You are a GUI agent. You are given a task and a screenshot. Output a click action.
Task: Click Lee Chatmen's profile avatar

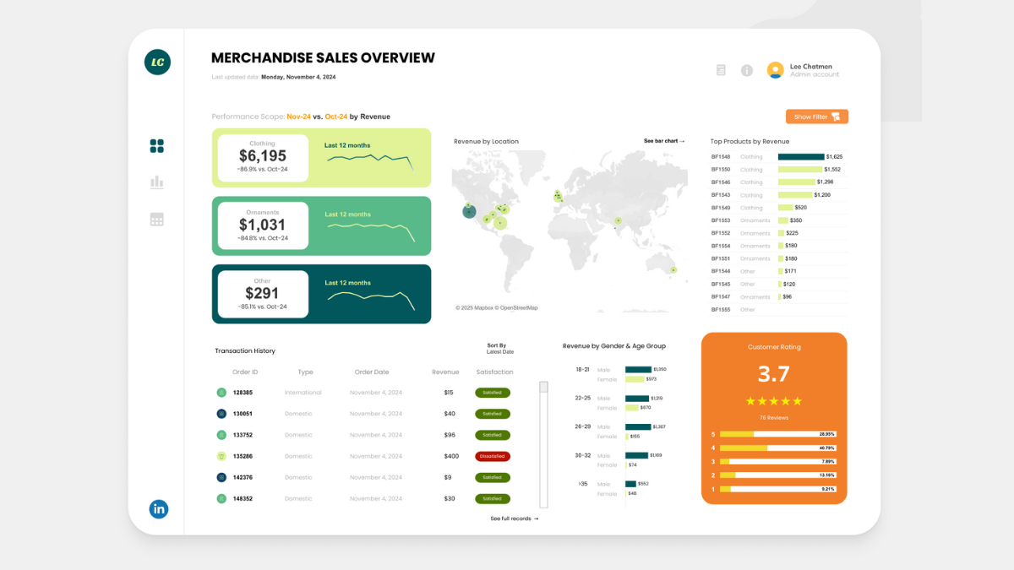(x=775, y=70)
